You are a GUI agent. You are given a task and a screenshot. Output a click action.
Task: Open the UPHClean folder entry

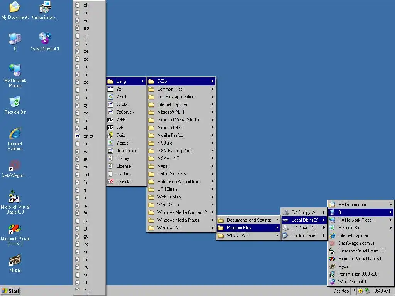[181, 189]
